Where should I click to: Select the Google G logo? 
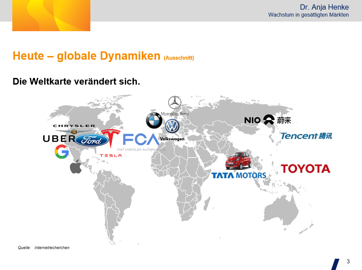click(x=62, y=152)
